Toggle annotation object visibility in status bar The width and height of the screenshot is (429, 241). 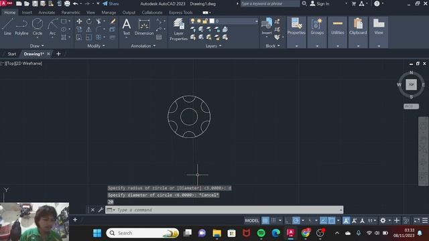[x=346, y=220]
